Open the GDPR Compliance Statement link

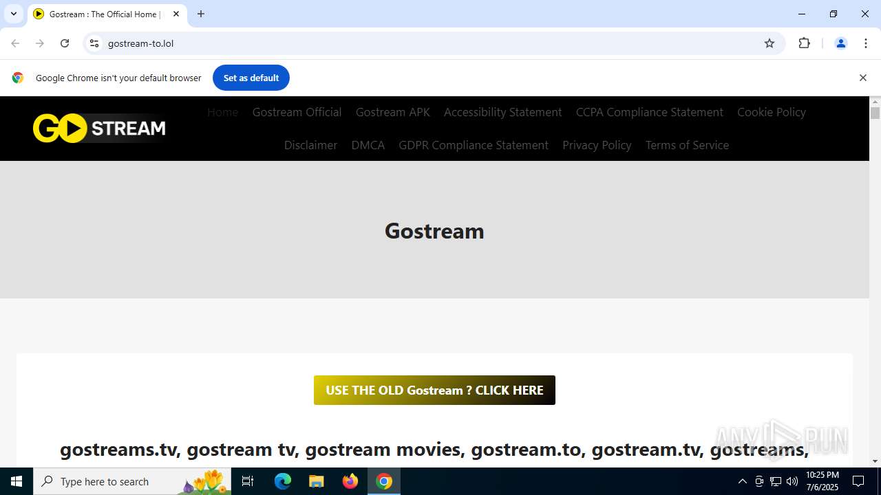pos(474,145)
